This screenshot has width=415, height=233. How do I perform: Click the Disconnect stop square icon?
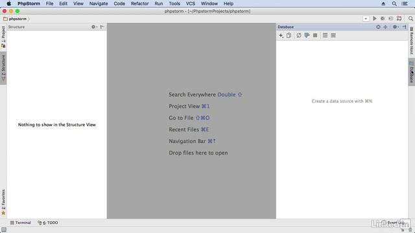pyautogui.click(x=315, y=36)
